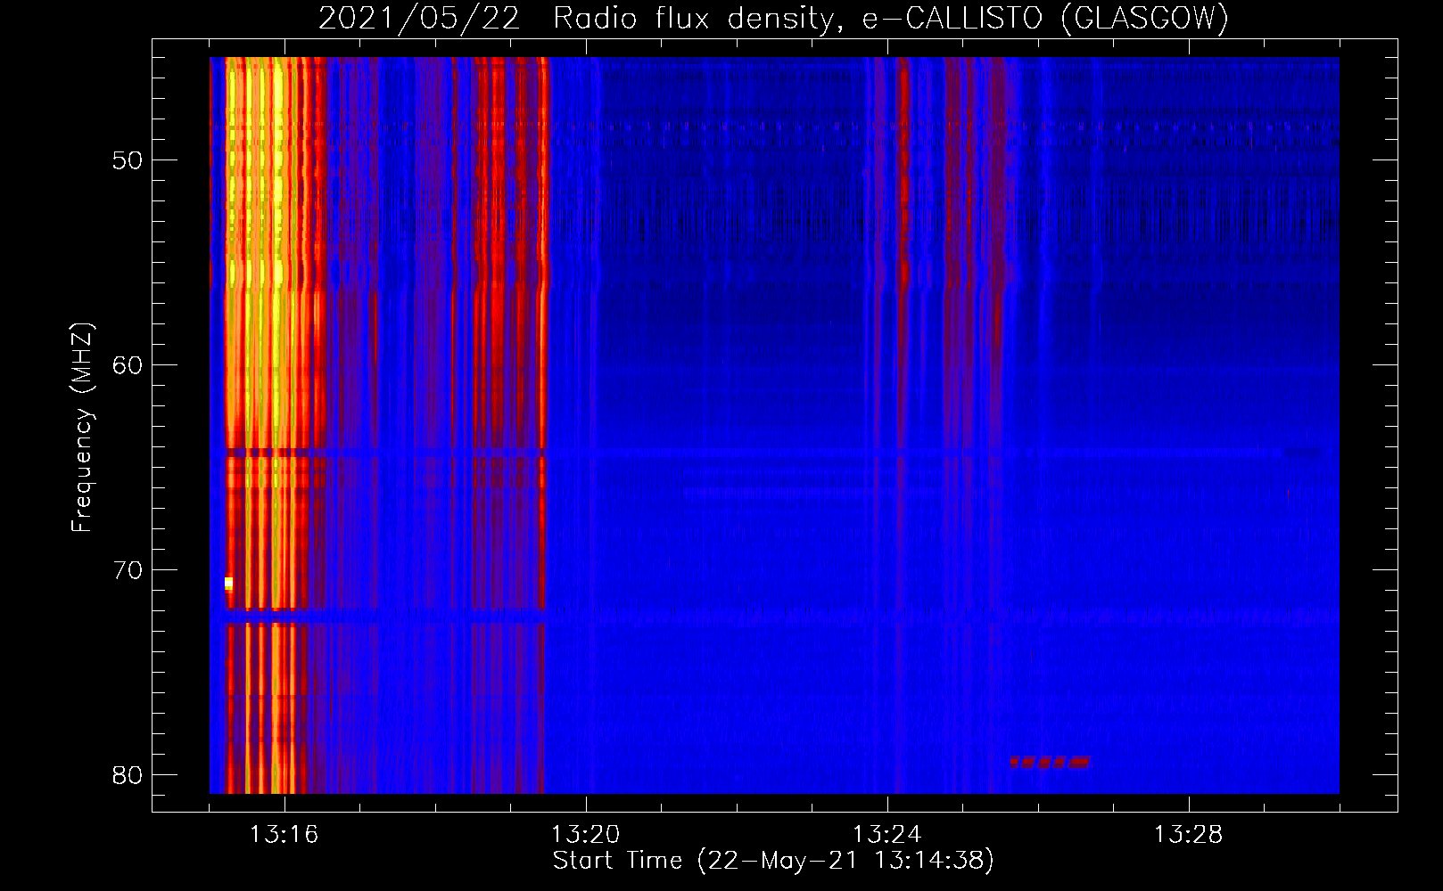Click the 13:24 time tick label

[x=886, y=835]
